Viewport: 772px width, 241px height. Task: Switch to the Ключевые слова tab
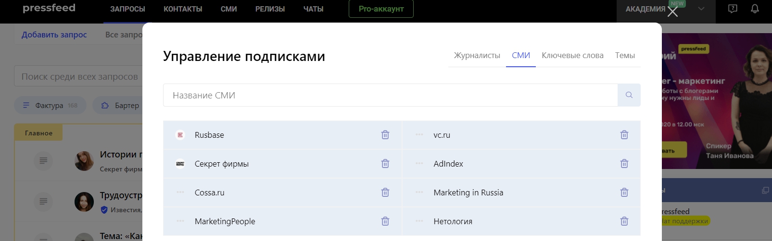572,56
